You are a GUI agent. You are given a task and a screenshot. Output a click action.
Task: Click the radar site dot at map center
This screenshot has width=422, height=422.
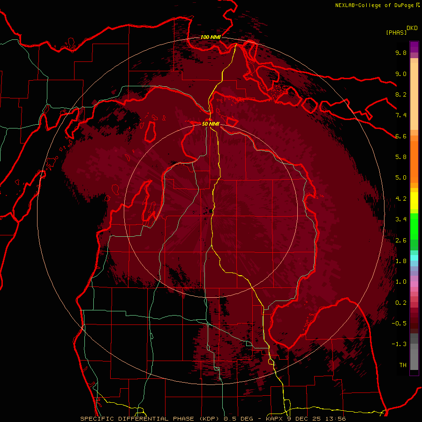[x=211, y=211]
